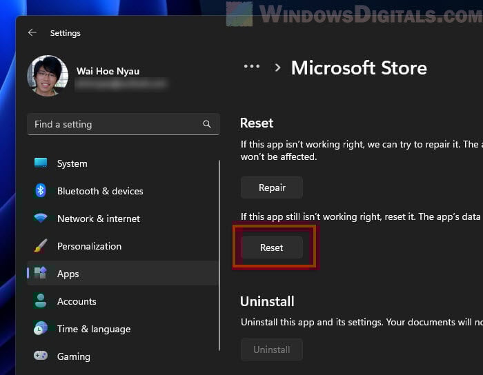Click the Uninstall section heading
Screen dimensions: 483x375
click(x=267, y=301)
